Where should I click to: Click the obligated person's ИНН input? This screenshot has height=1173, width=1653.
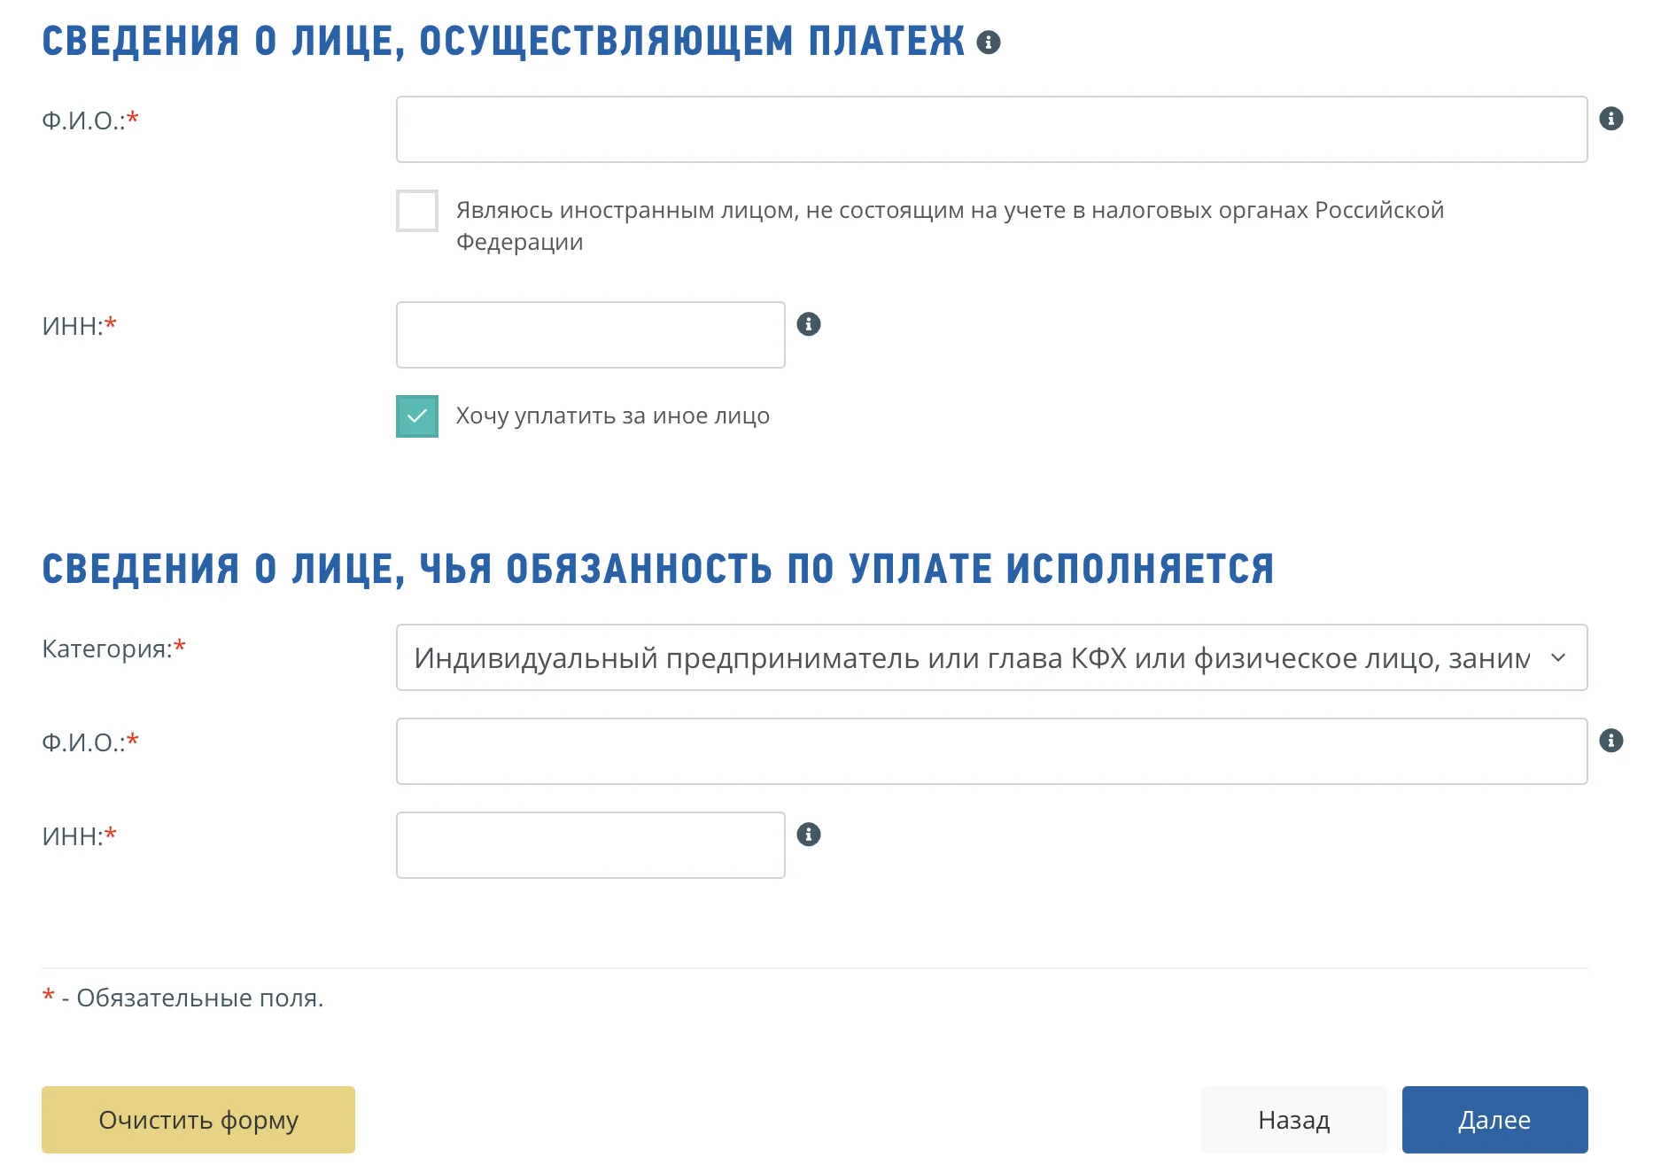click(x=590, y=845)
